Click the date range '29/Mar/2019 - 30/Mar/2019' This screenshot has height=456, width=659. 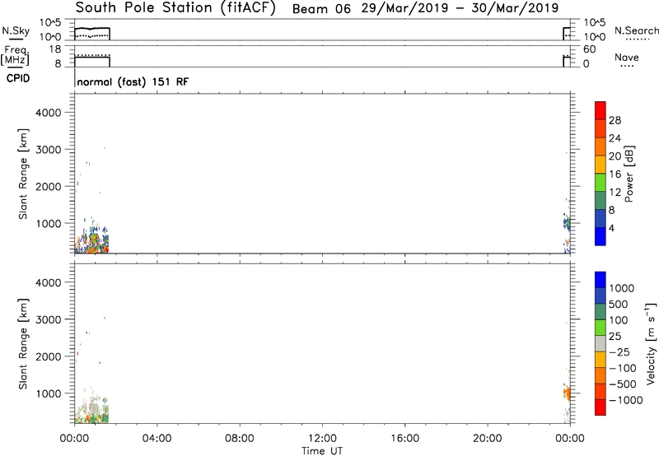click(x=460, y=8)
